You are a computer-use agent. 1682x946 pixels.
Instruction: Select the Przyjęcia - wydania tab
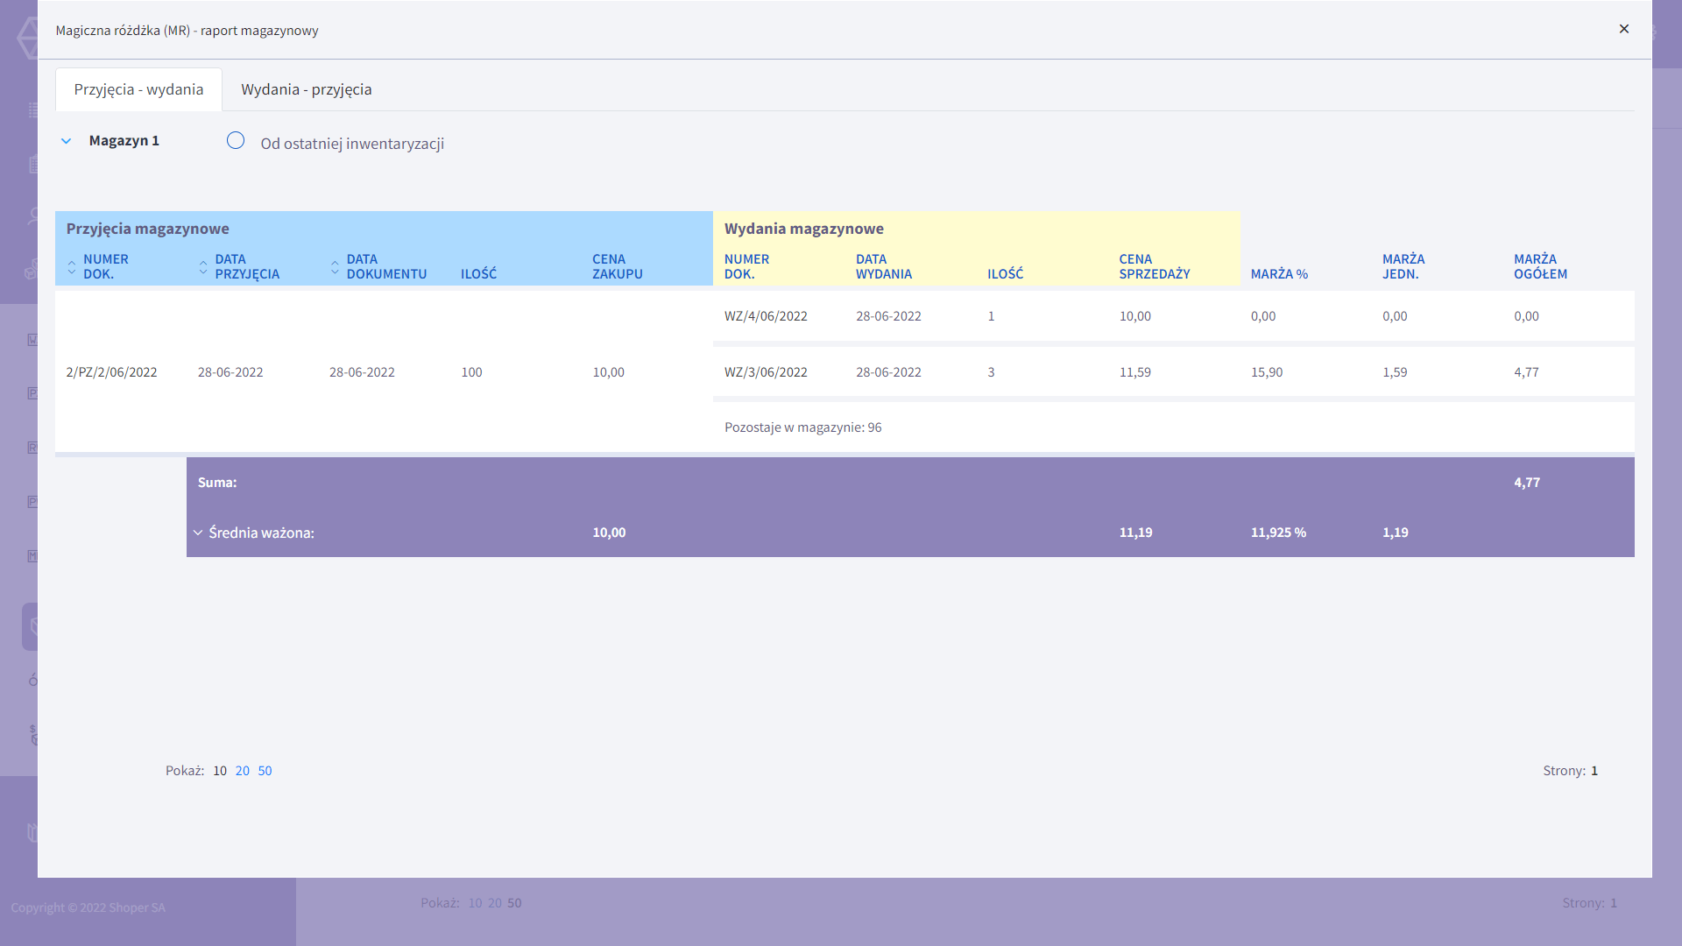click(x=138, y=89)
